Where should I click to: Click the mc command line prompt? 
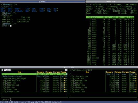[x=6, y=100]
